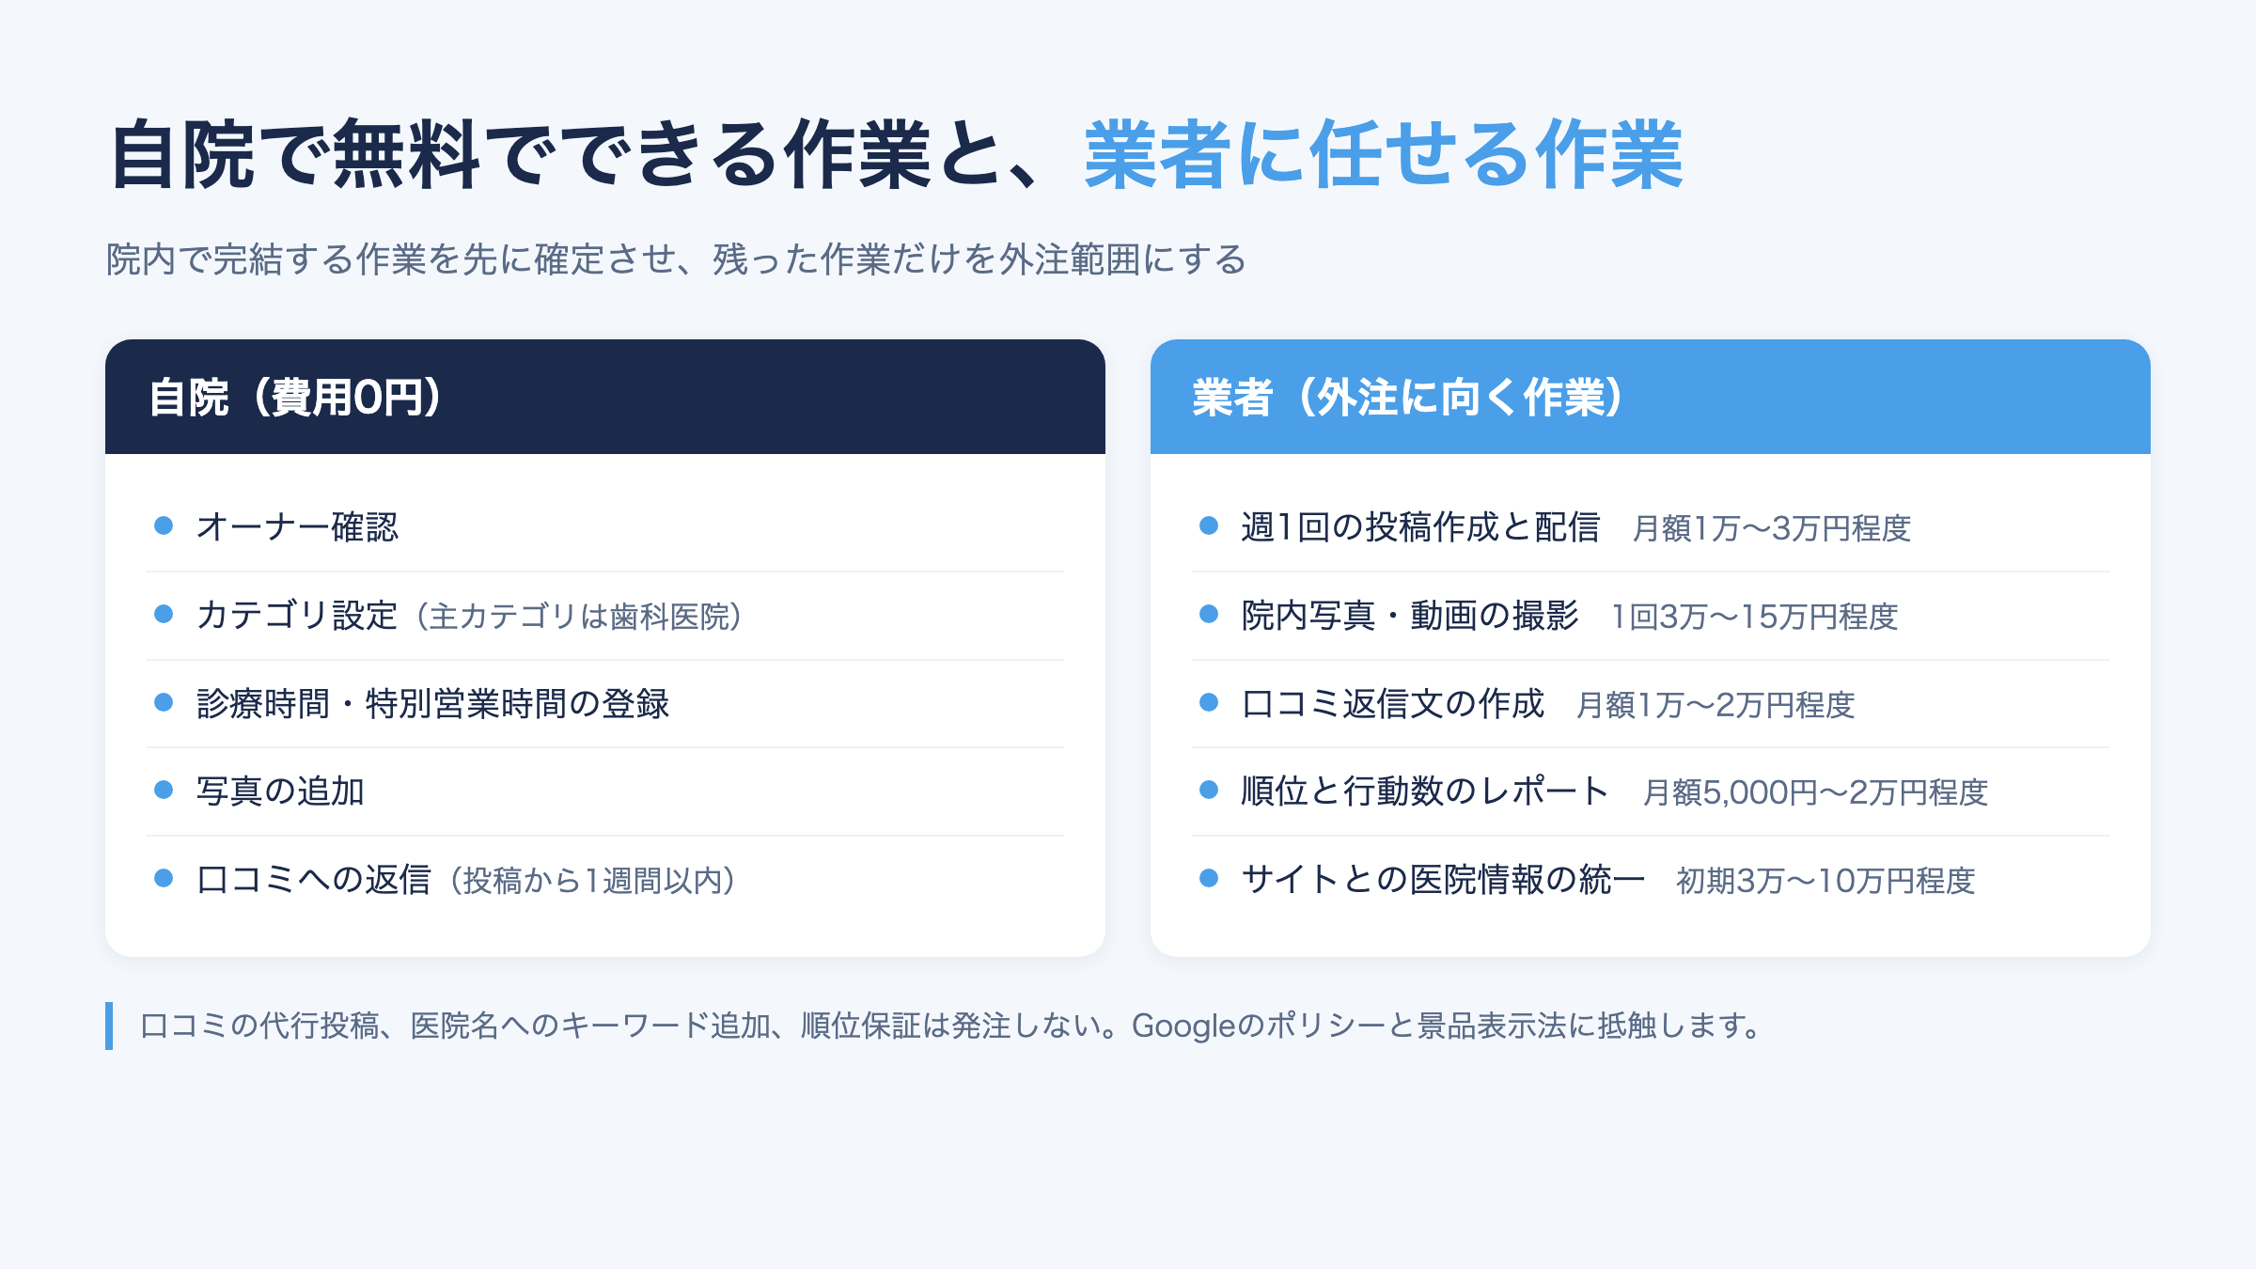The width and height of the screenshot is (2256, 1269).
Task: Select 口コミ返信文の作成 item
Action: pyautogui.click(x=1651, y=704)
